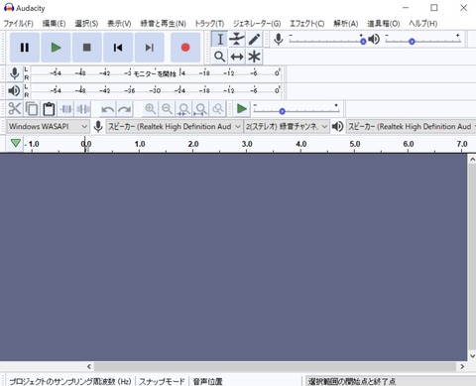This screenshot has width=476, height=386.
Task: Zoom out with the minus magnifier
Action: pos(168,109)
